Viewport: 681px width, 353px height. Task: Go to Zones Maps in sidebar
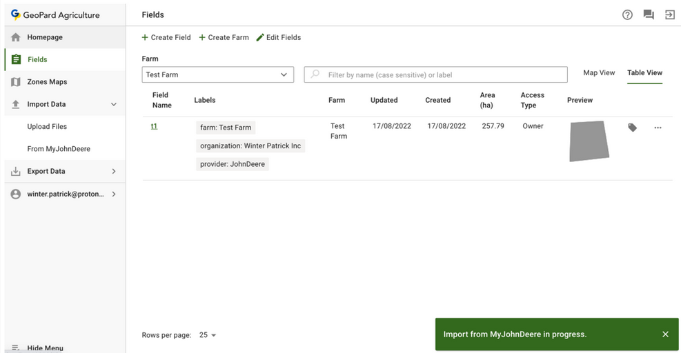click(47, 82)
